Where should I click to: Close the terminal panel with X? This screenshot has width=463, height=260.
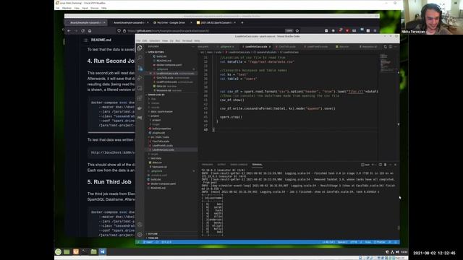coord(396,165)
